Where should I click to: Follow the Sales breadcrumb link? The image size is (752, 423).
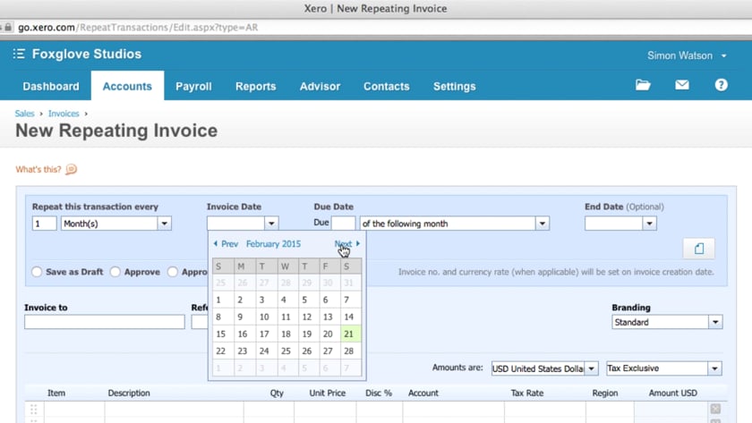tap(24, 114)
